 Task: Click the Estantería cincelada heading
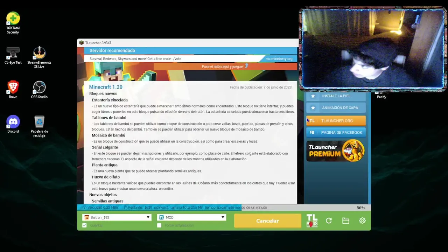pyautogui.click(x=110, y=100)
